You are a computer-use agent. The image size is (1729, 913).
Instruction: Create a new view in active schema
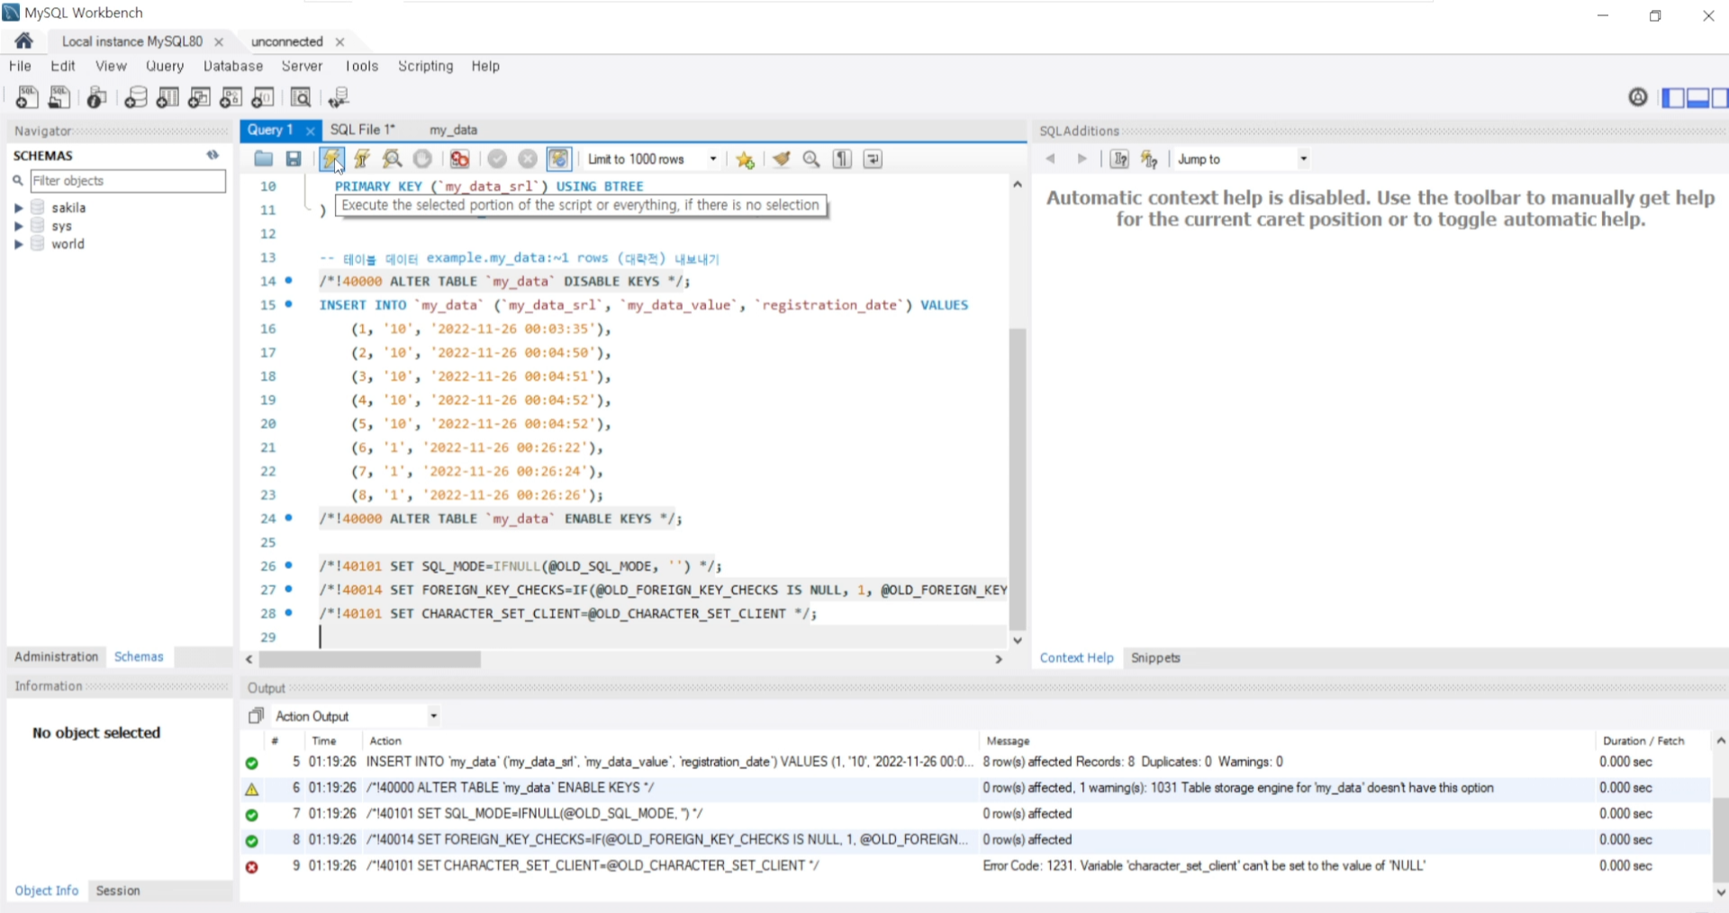coord(199,97)
